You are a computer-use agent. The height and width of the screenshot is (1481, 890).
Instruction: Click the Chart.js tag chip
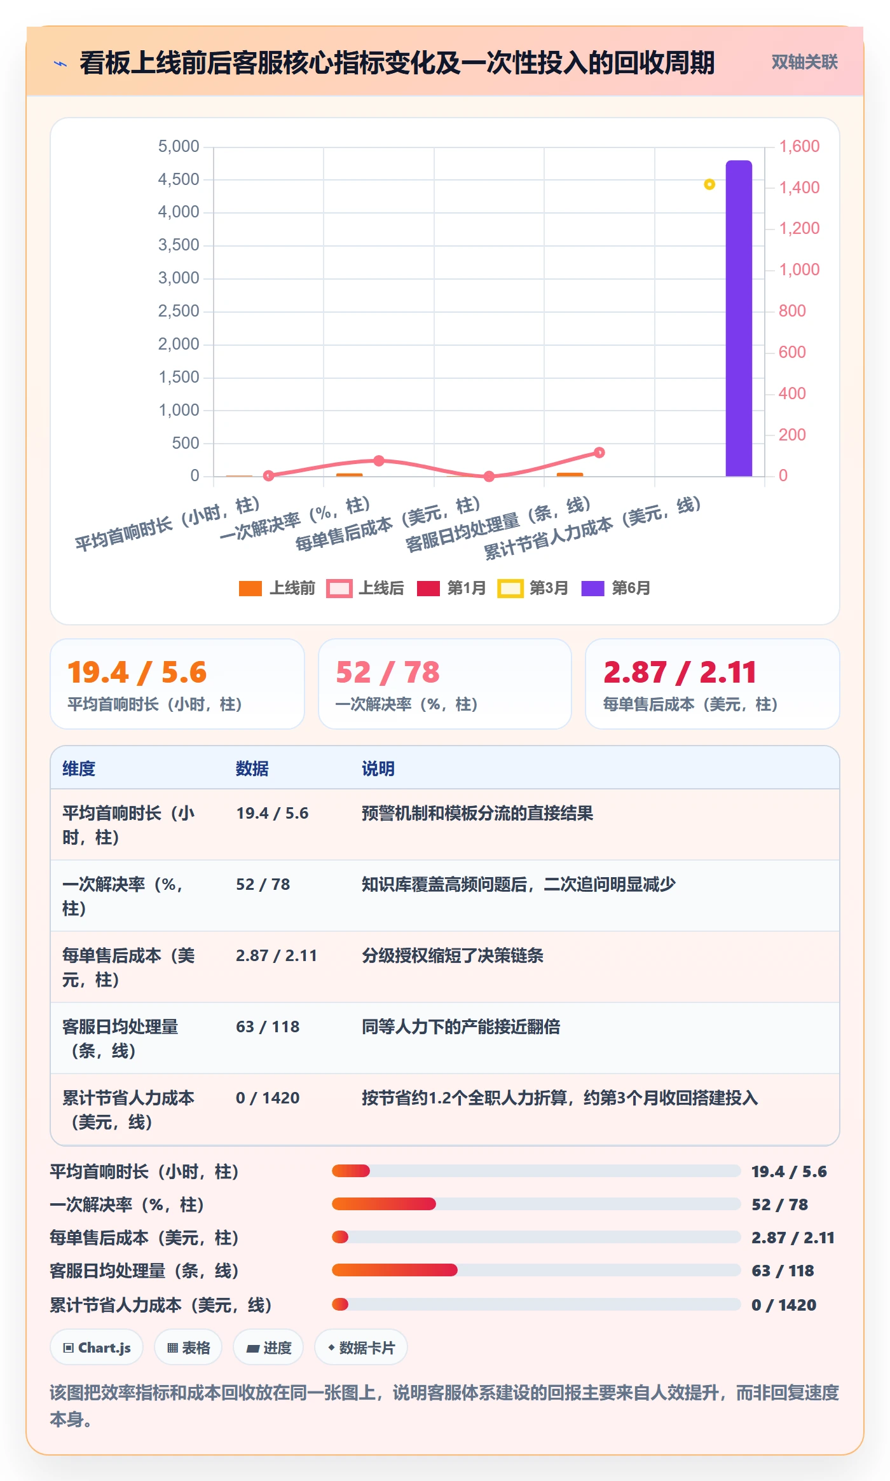click(x=97, y=1348)
